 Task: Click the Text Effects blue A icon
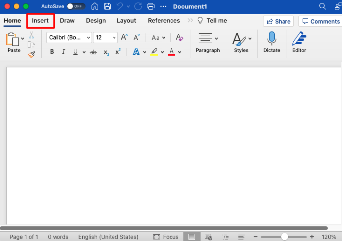(136, 52)
